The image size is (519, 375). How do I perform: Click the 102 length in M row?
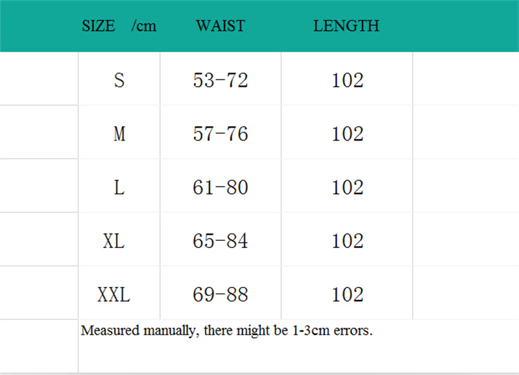pos(347,134)
